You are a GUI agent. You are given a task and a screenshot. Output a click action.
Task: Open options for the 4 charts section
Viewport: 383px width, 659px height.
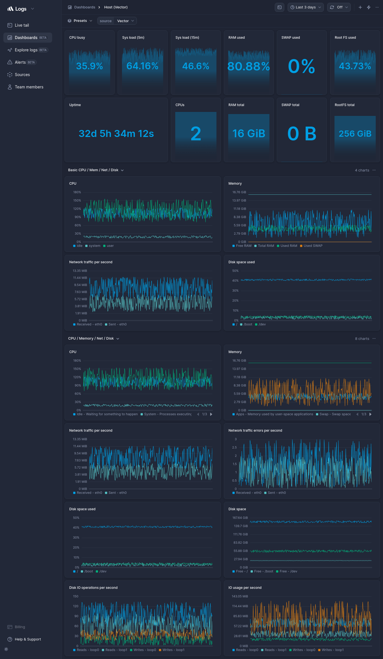pos(374,170)
